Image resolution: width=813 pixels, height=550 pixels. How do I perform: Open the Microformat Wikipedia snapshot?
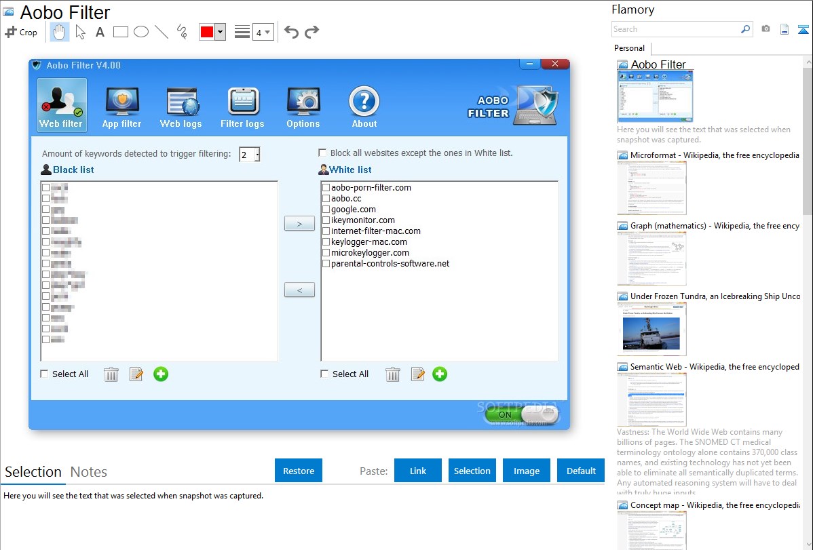[x=651, y=188]
